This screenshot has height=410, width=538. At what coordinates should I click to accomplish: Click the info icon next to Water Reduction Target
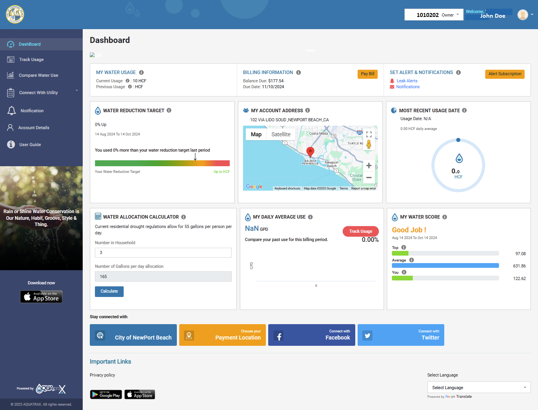(x=169, y=110)
